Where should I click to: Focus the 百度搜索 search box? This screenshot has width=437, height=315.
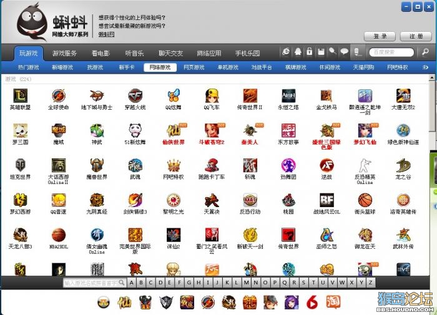click(x=391, y=52)
